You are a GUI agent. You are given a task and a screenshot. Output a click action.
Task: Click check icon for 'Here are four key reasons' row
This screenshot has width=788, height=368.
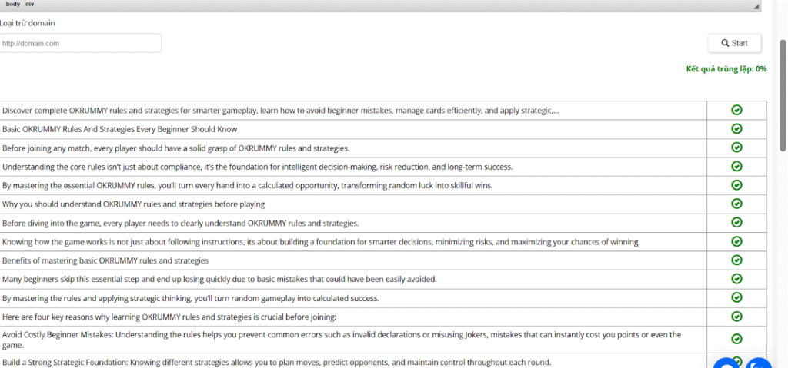click(x=736, y=316)
